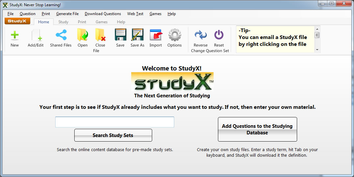Reverse the question set
The image size is (354, 177).
coord(201,39)
